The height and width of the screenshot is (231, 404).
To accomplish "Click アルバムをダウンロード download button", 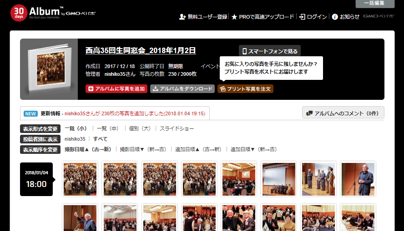I will [x=182, y=89].
